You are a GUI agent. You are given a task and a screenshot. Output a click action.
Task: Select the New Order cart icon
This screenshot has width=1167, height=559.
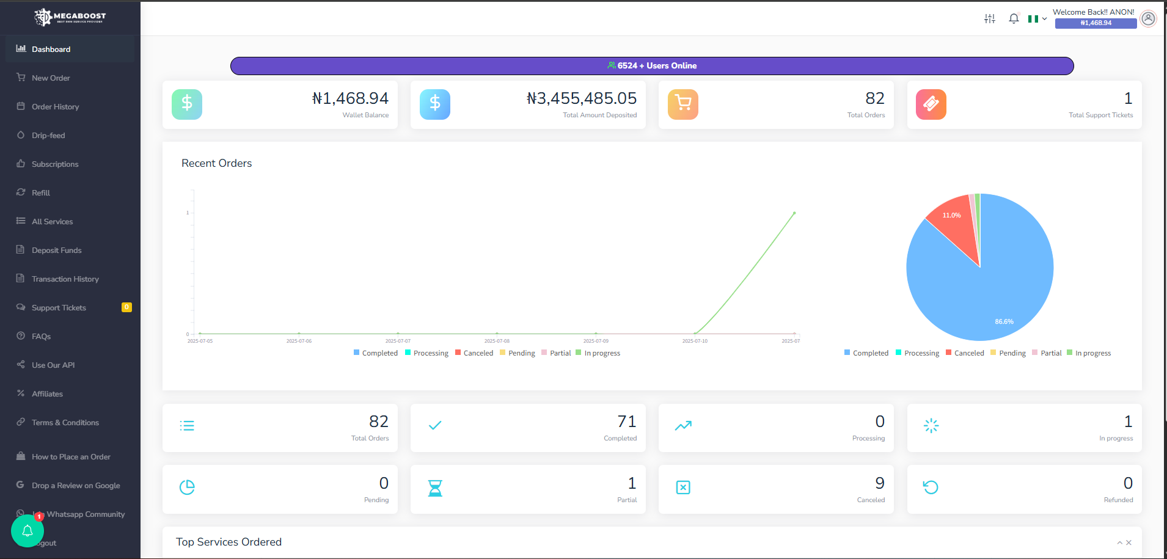tap(20, 78)
